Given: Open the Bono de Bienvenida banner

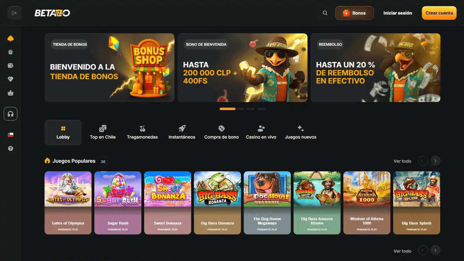Looking at the screenshot, I should pos(243,68).
